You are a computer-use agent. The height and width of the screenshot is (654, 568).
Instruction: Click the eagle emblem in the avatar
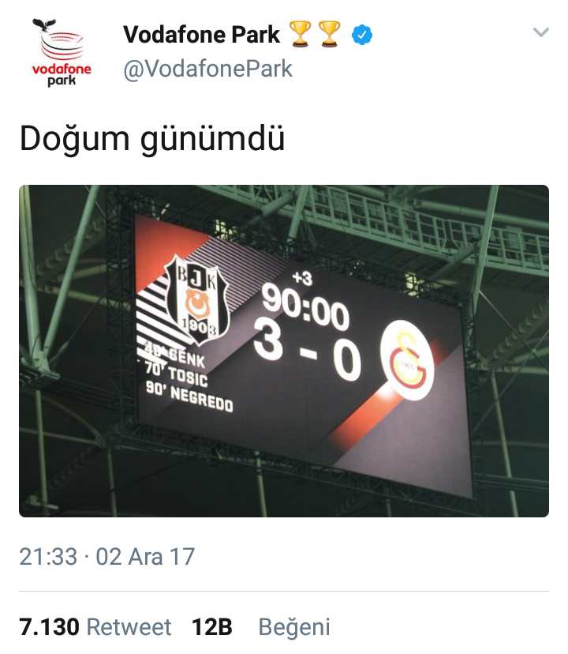point(44,25)
